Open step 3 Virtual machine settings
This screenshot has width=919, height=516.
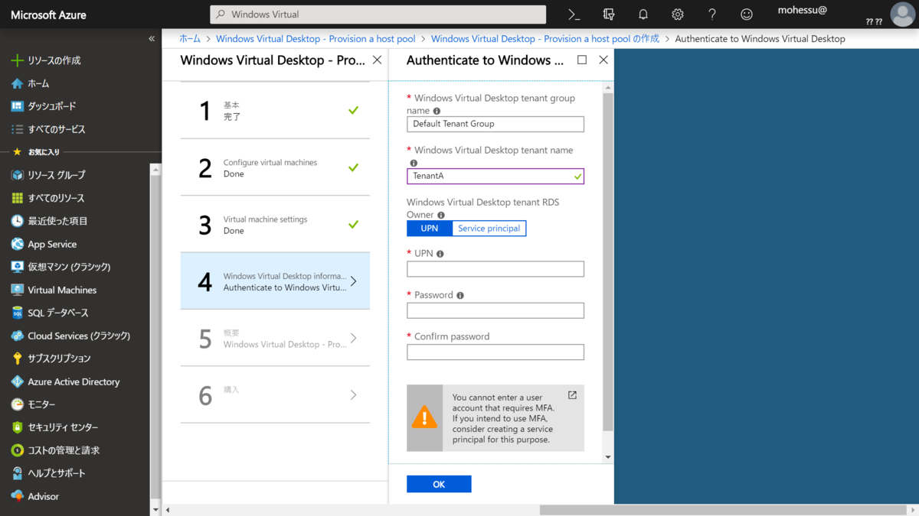point(275,225)
